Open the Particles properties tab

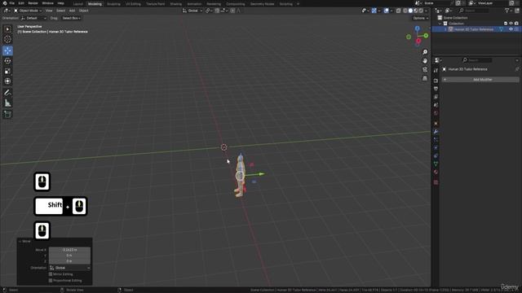(436, 140)
